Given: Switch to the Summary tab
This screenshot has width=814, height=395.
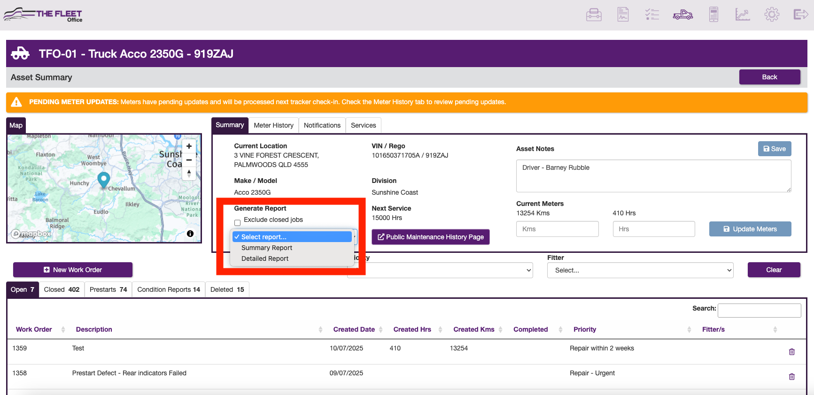Looking at the screenshot, I should (230, 125).
